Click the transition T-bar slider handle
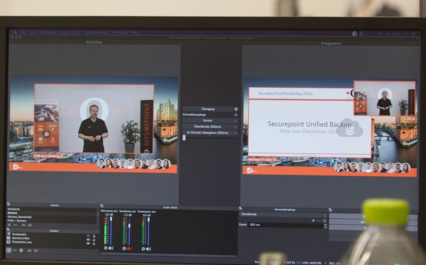 point(184,138)
